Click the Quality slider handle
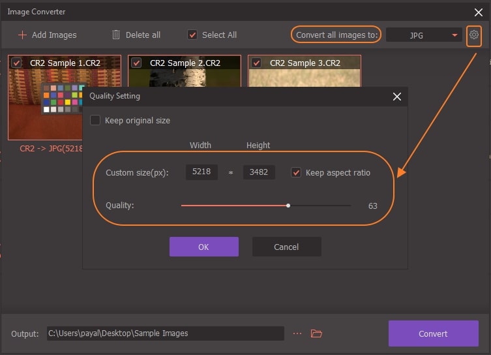The image size is (491, 355). (x=288, y=206)
